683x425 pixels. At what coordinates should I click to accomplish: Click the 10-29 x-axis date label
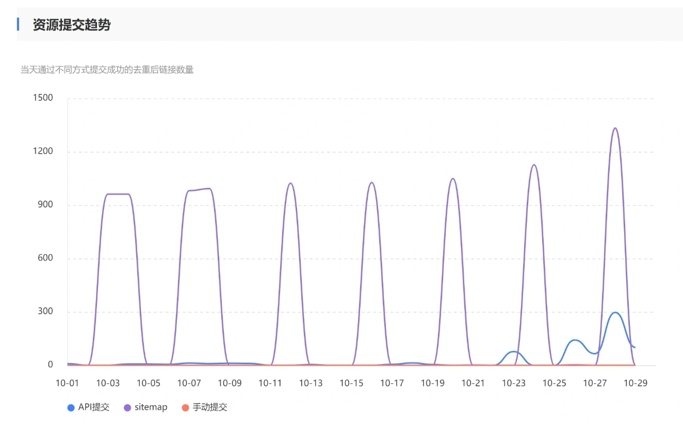[635, 383]
